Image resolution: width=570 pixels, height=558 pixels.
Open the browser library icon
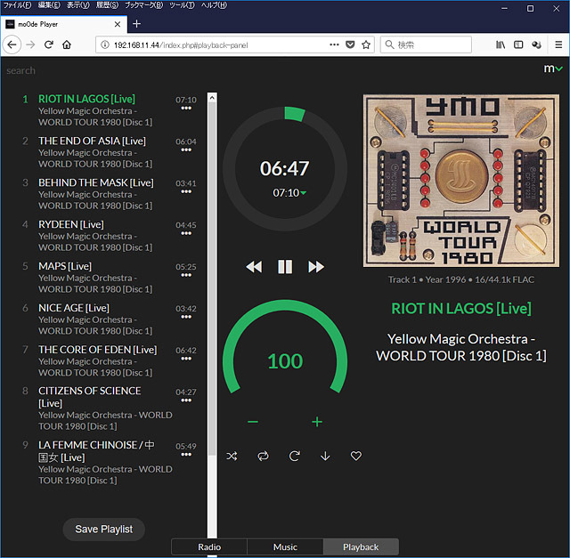pos(501,44)
